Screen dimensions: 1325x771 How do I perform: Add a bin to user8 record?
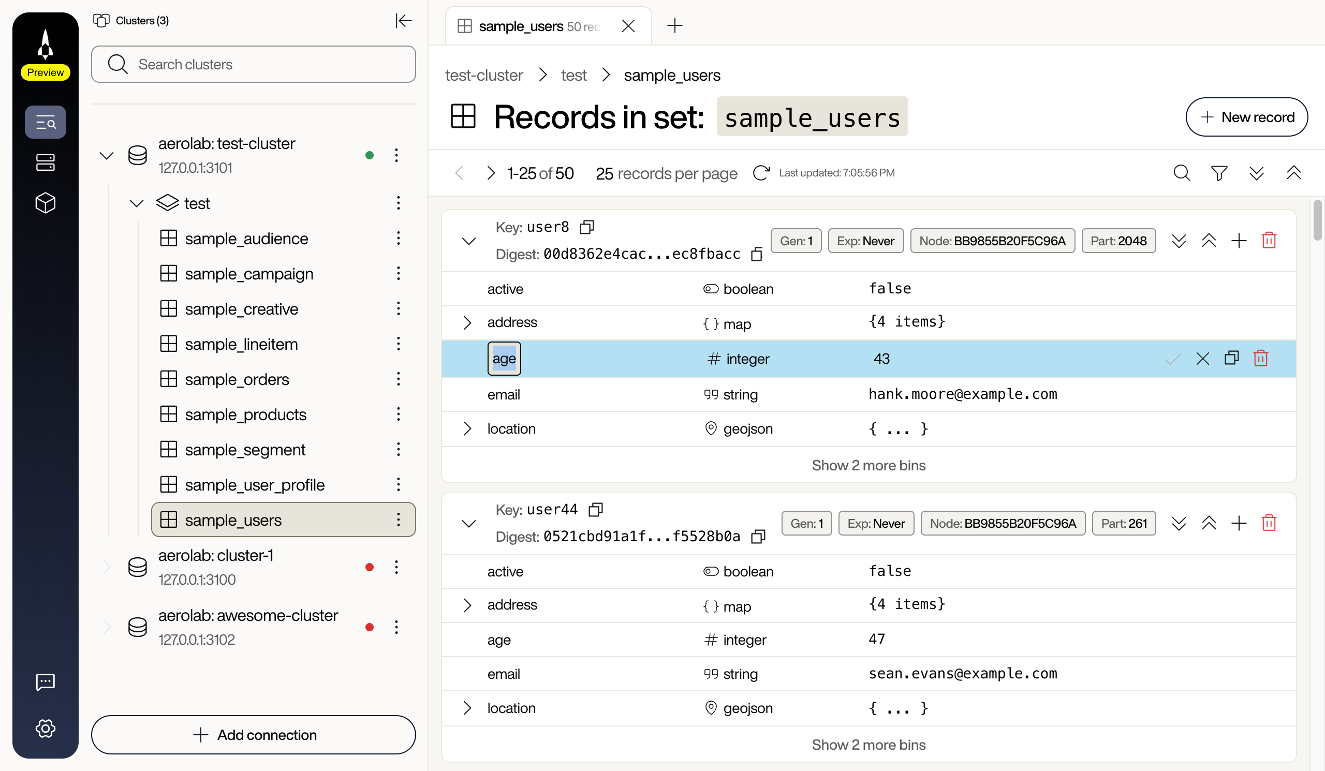pyautogui.click(x=1239, y=241)
